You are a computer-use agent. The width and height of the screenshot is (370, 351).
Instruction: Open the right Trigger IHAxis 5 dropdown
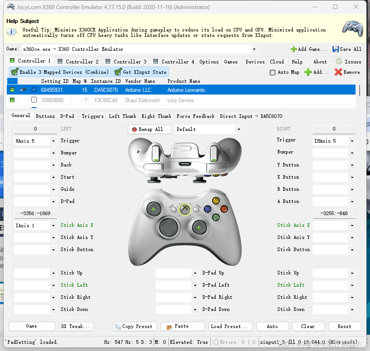[x=352, y=141]
